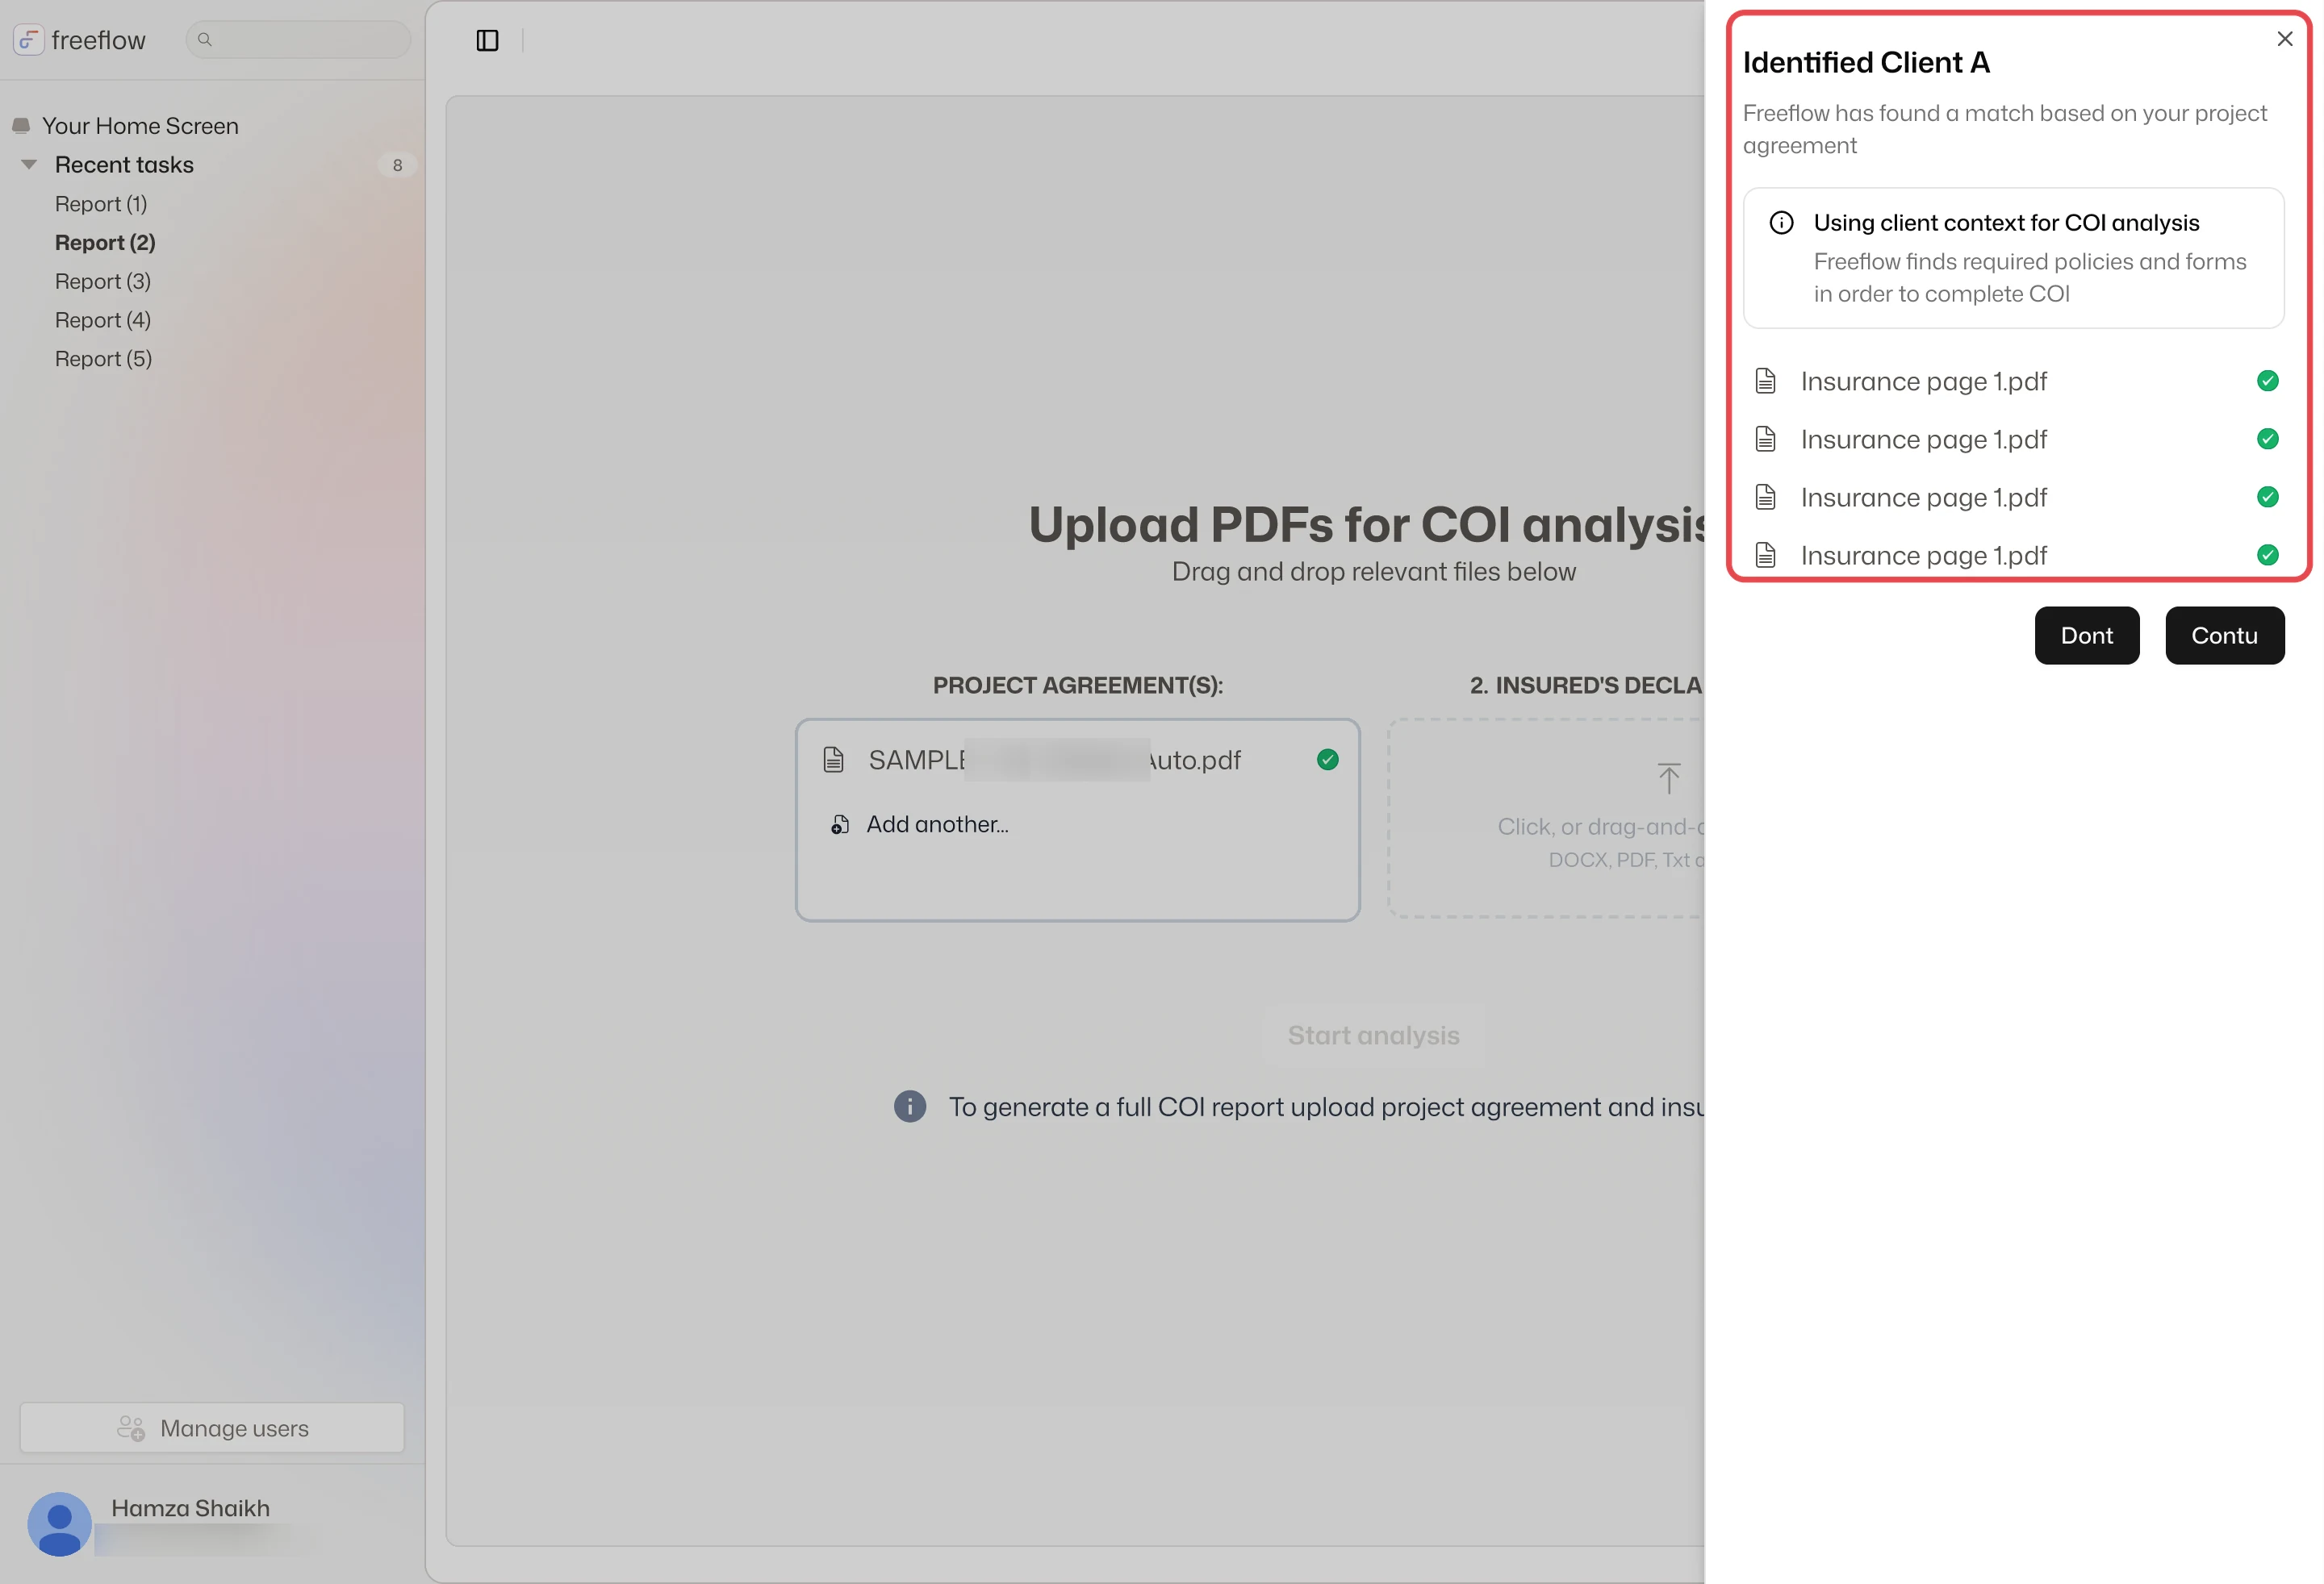The image size is (2324, 1584).
Task: Click file icon of third Insurance page
Action: [x=1766, y=497]
